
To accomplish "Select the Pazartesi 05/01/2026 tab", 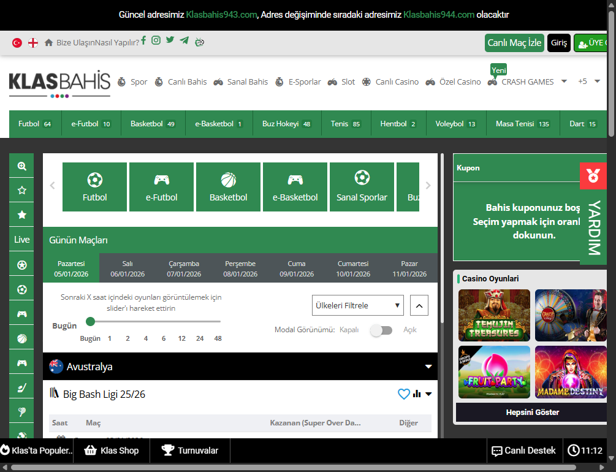I will tap(71, 268).
